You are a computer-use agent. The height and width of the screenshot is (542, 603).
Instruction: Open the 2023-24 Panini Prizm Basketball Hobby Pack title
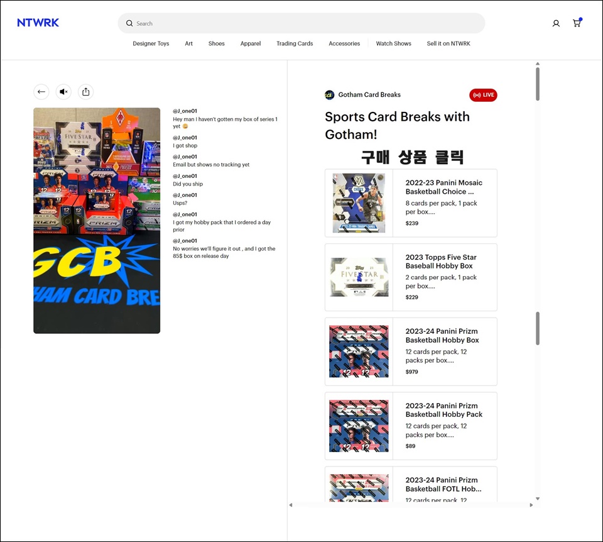(444, 410)
